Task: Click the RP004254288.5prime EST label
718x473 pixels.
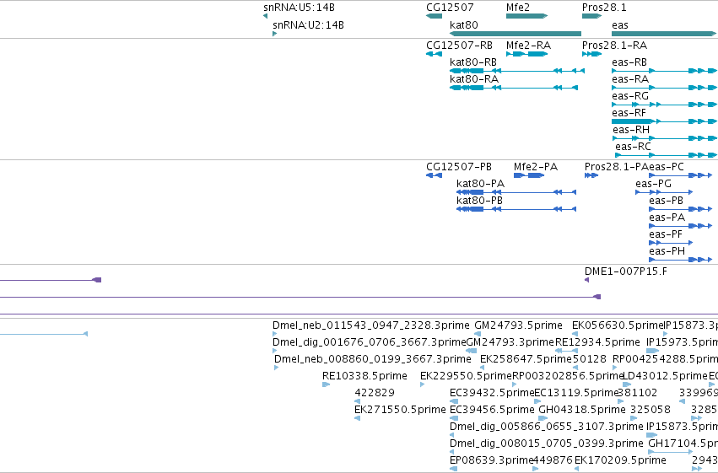Action: 665,359
